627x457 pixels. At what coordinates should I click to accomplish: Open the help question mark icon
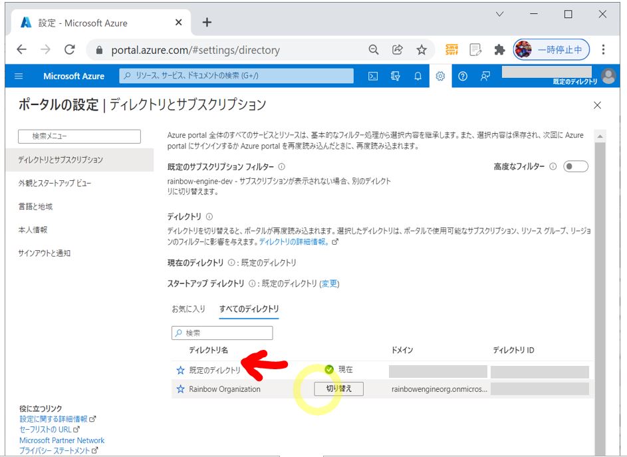coord(463,76)
